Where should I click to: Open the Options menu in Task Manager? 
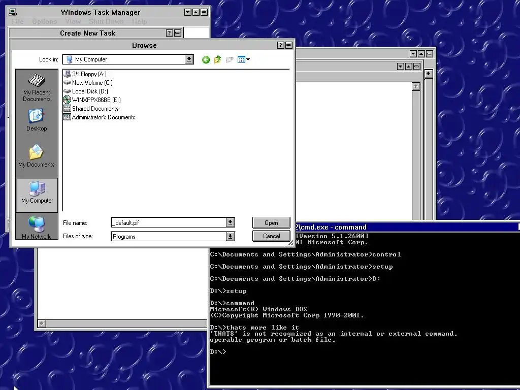coord(45,21)
